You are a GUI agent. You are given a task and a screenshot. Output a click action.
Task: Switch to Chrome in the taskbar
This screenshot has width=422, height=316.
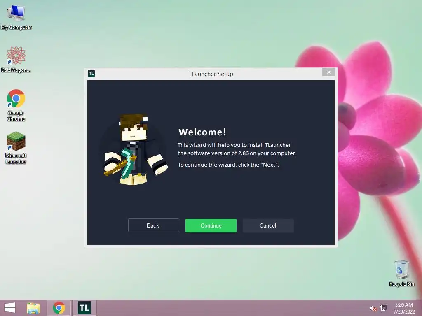(59, 308)
